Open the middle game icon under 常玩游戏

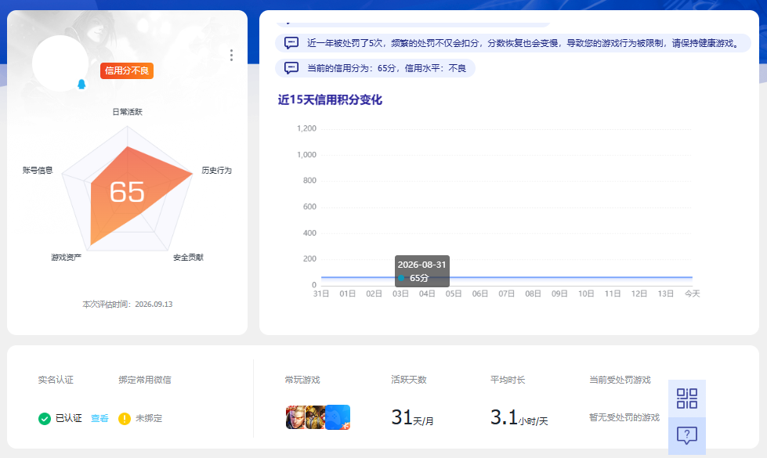click(316, 417)
